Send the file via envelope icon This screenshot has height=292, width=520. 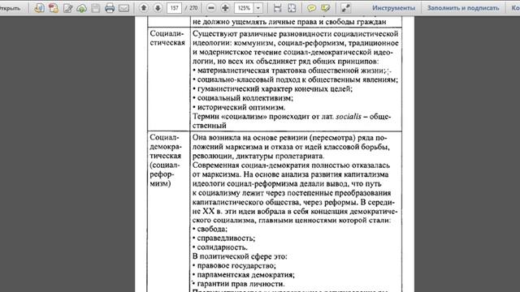(x=123, y=8)
